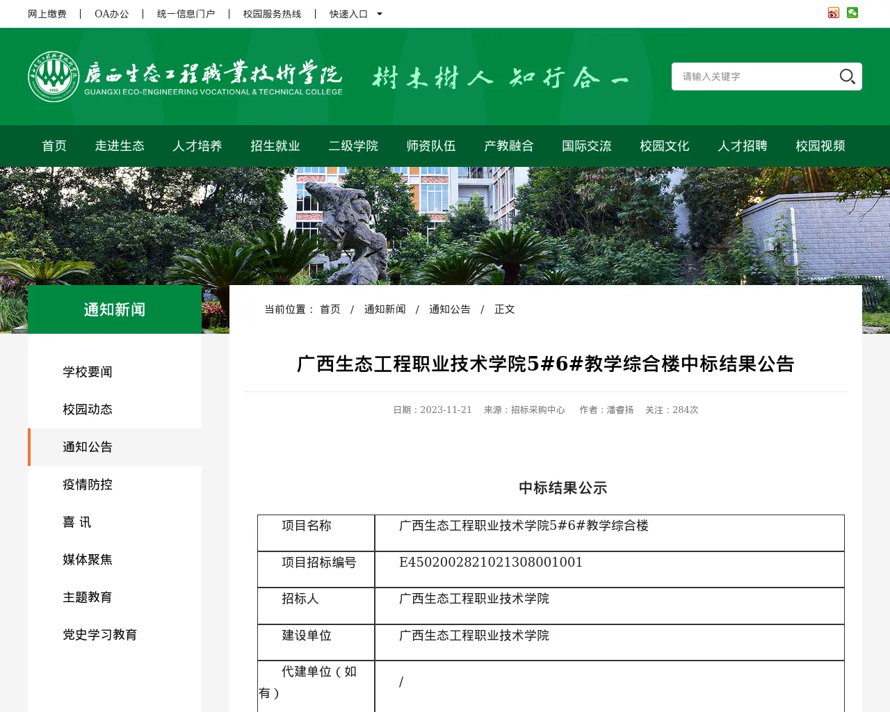Select 首页 in the main navigation
The width and height of the screenshot is (890, 712).
(54, 146)
